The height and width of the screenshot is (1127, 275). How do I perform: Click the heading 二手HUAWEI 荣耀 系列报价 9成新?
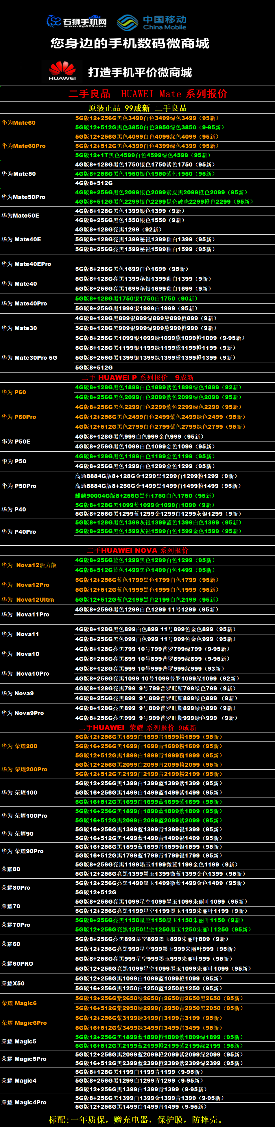(x=138, y=728)
